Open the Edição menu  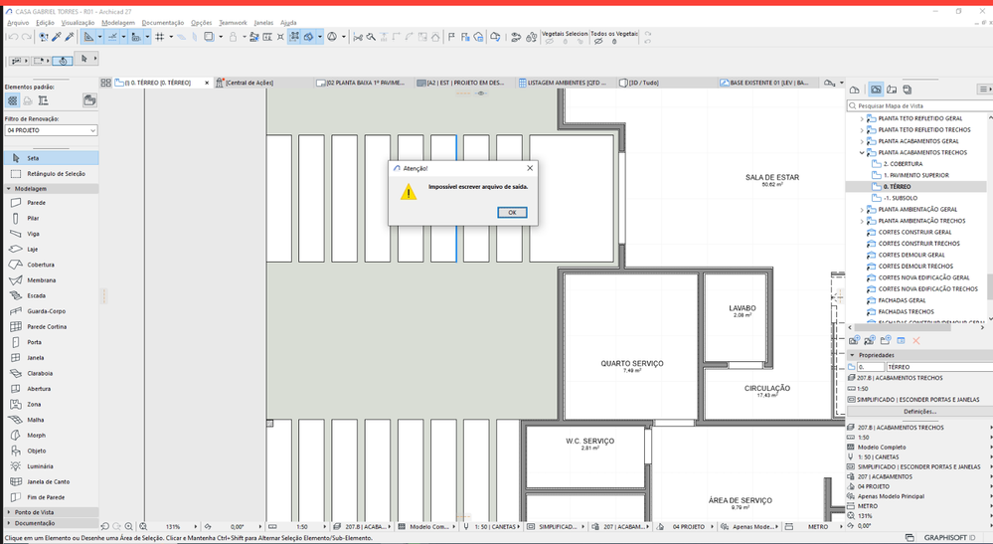(45, 23)
